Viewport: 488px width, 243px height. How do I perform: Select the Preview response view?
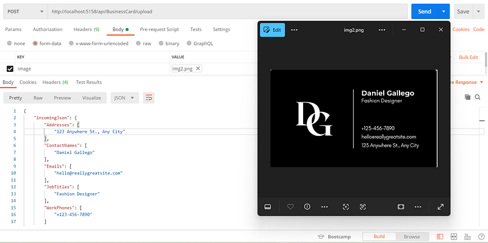click(x=63, y=98)
